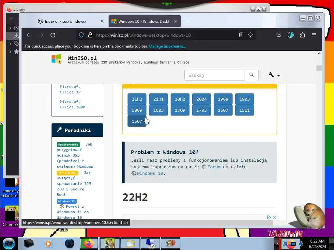Click the page scrollbar up arrow
334x250 pixels.
[x=319, y=54]
